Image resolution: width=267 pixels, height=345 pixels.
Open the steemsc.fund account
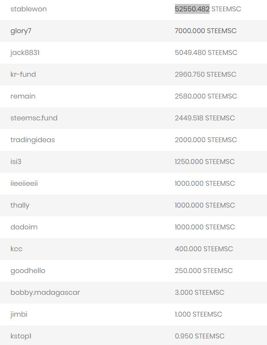click(x=34, y=118)
